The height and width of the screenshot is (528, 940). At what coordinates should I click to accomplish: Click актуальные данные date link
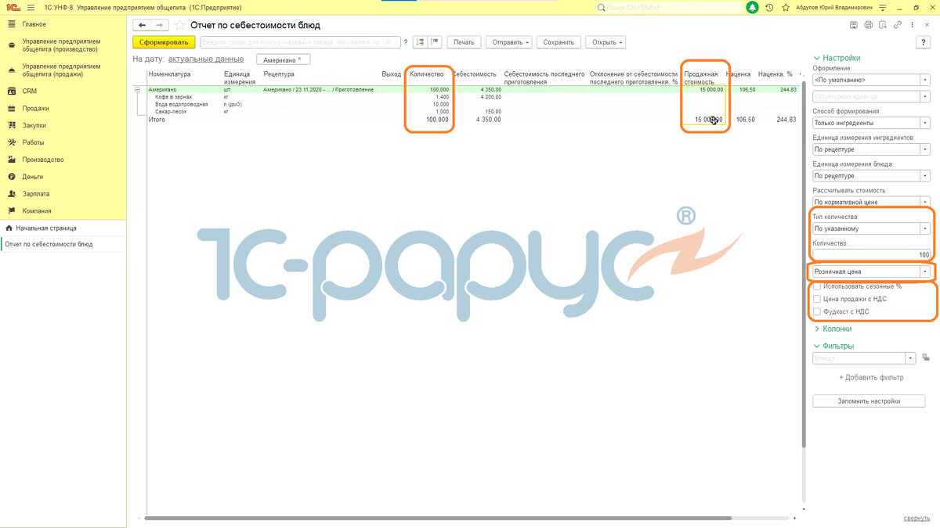click(x=206, y=59)
